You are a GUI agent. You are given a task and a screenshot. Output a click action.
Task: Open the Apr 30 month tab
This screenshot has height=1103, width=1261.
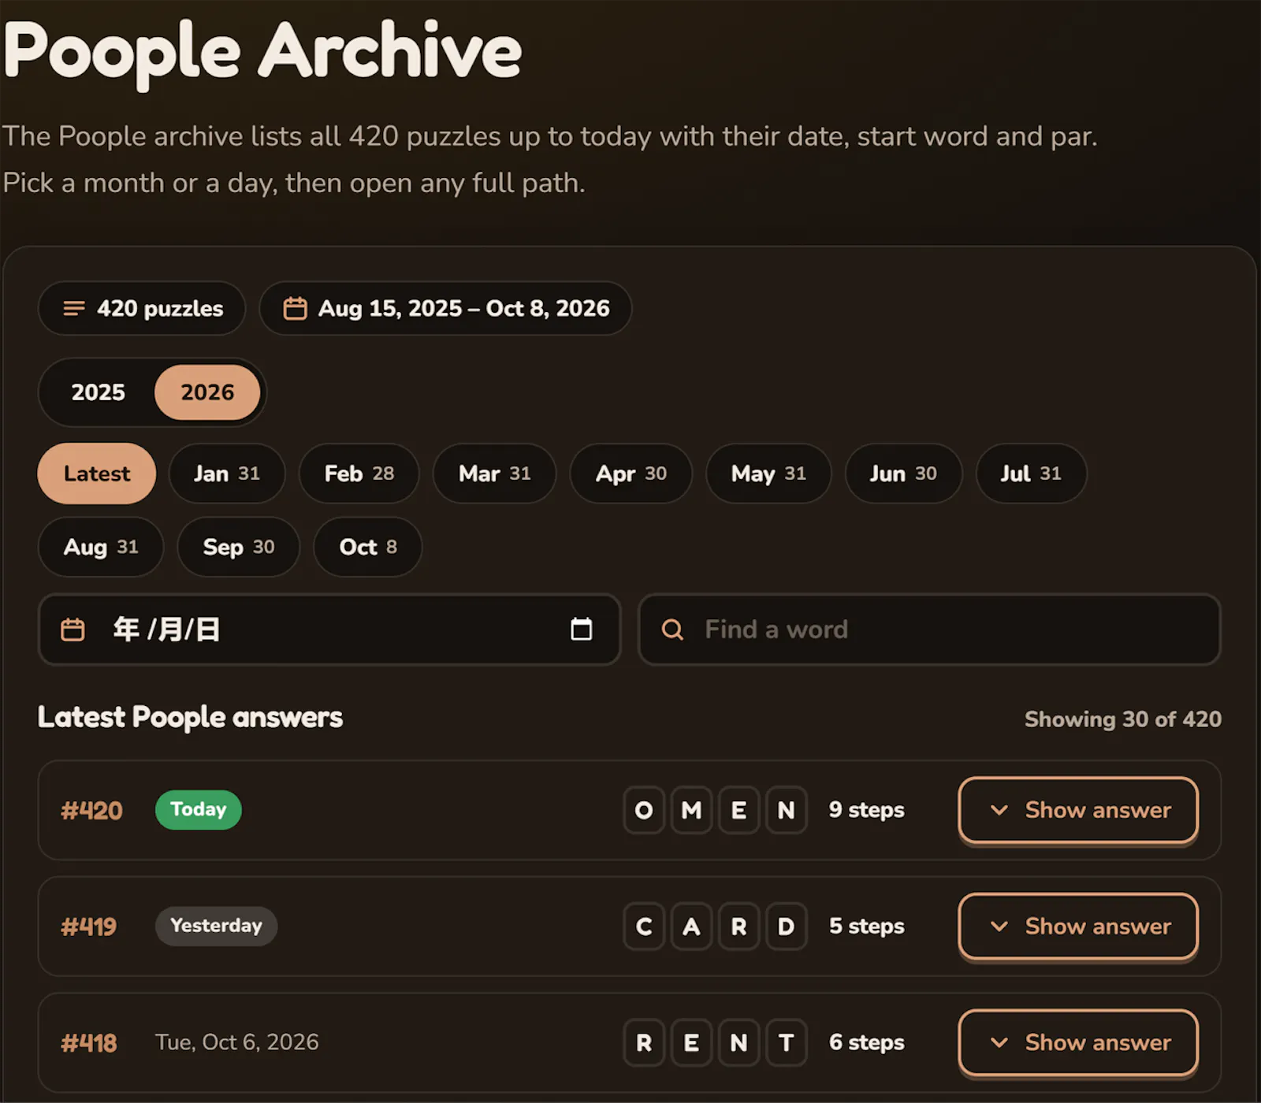click(631, 474)
